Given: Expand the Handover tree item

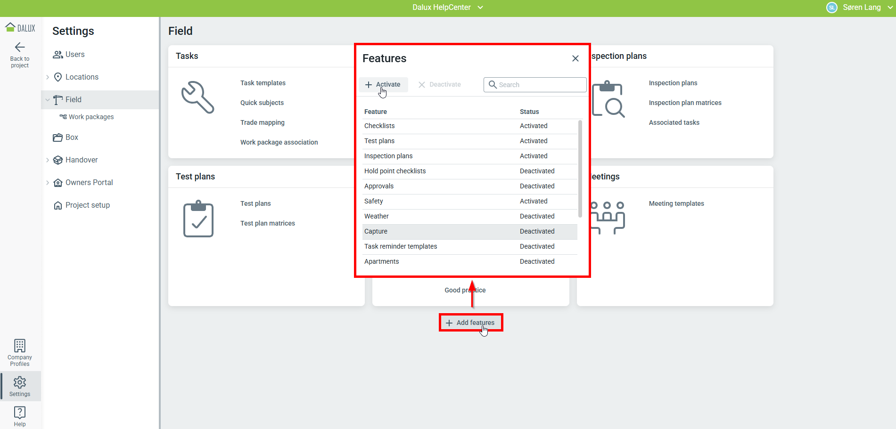Looking at the screenshot, I should coord(48,160).
